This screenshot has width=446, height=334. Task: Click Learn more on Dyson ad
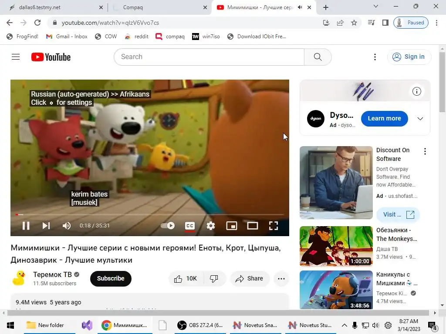(384, 118)
